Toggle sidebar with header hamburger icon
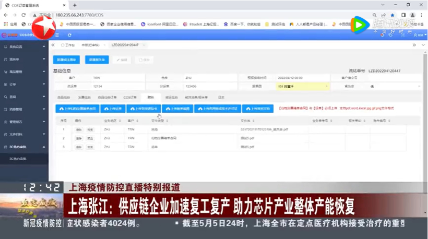 pos(57,35)
